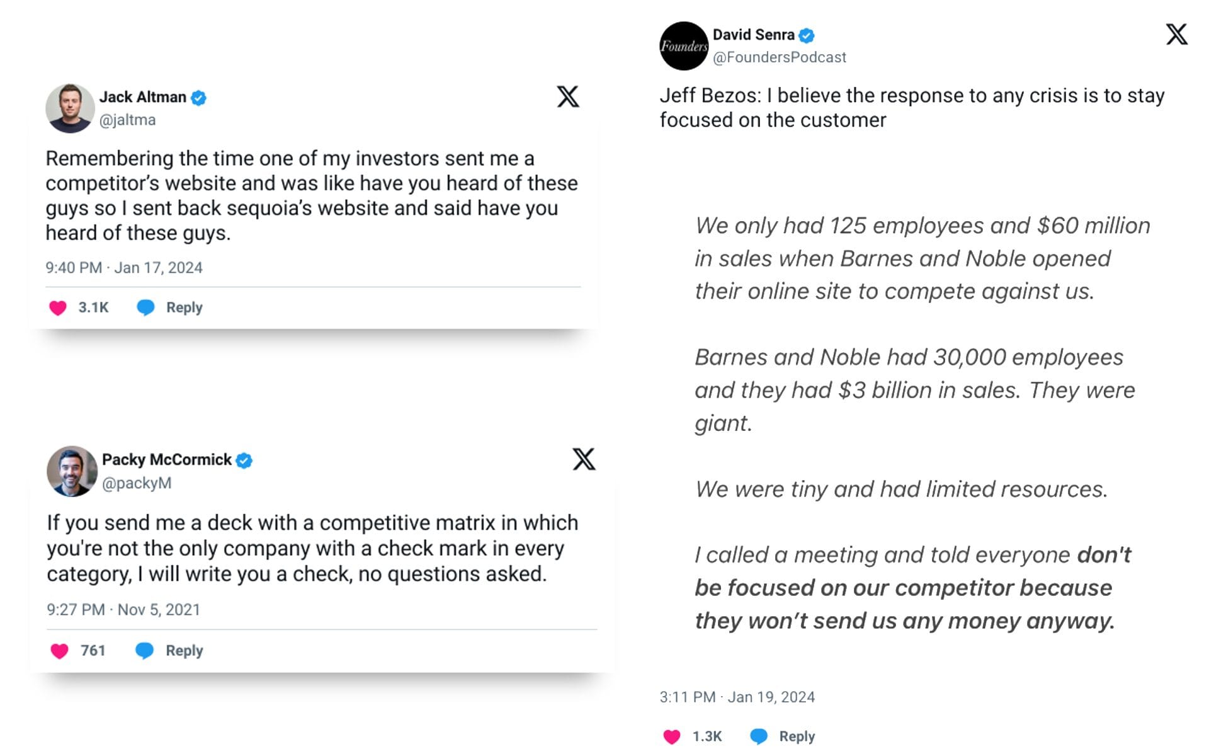Image resolution: width=1209 pixels, height=756 pixels.
Task: Open Packy McCormick's profile picture
Action: click(72, 471)
